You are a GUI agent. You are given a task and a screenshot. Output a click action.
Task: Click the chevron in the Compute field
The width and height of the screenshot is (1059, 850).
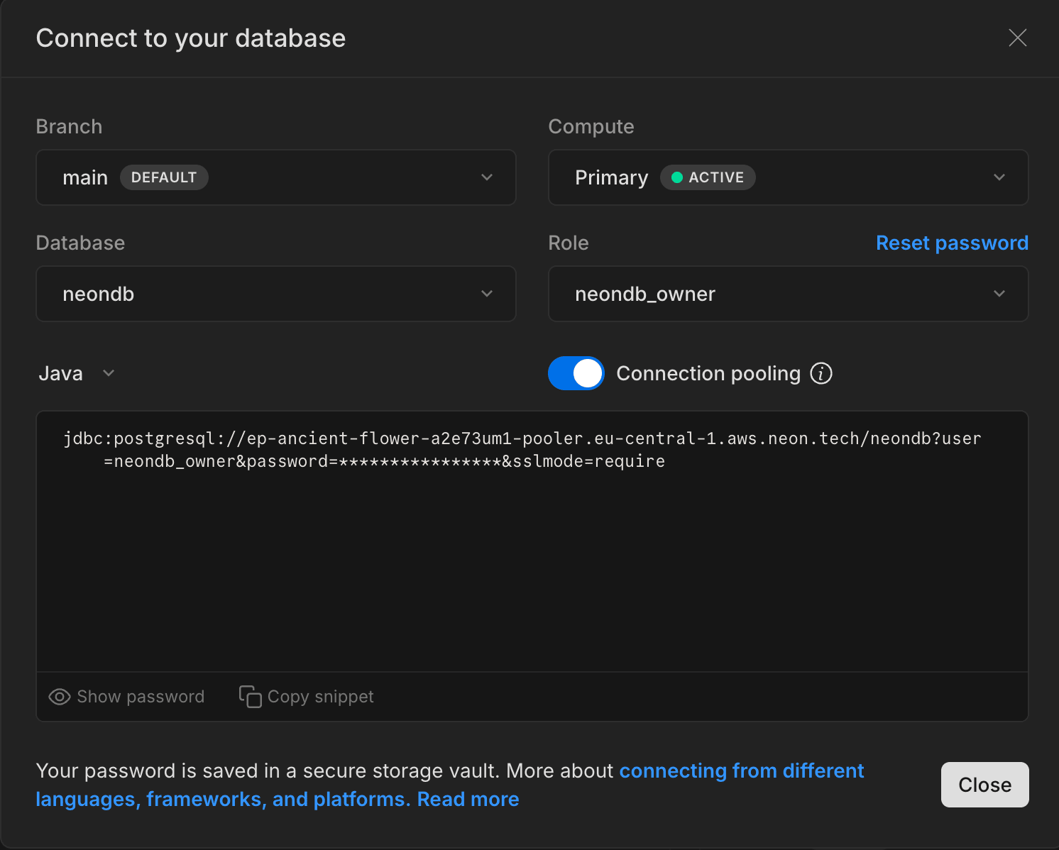tap(999, 177)
